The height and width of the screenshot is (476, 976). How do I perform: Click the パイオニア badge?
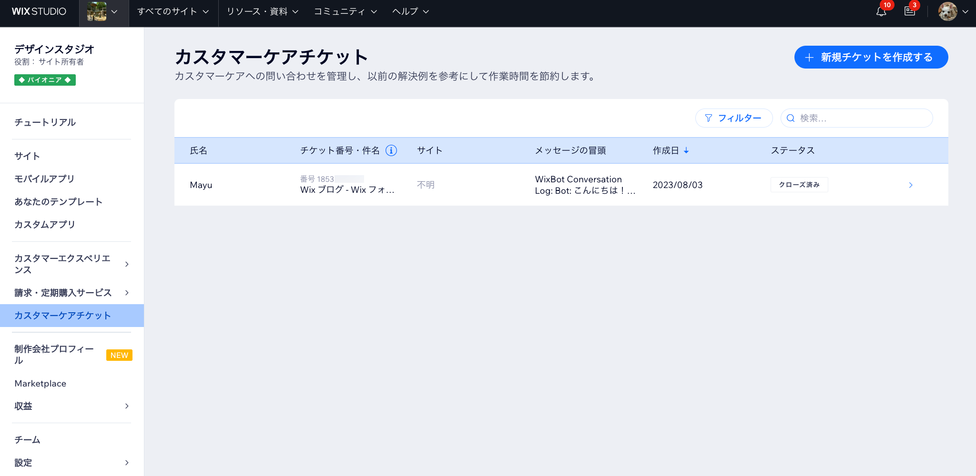(x=45, y=80)
